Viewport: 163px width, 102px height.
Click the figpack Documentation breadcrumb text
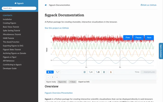[59, 5]
